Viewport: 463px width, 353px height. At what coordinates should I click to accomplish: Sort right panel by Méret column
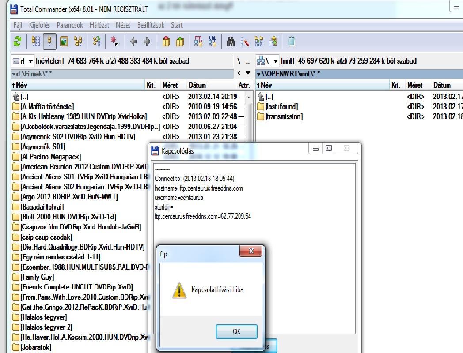(417, 85)
